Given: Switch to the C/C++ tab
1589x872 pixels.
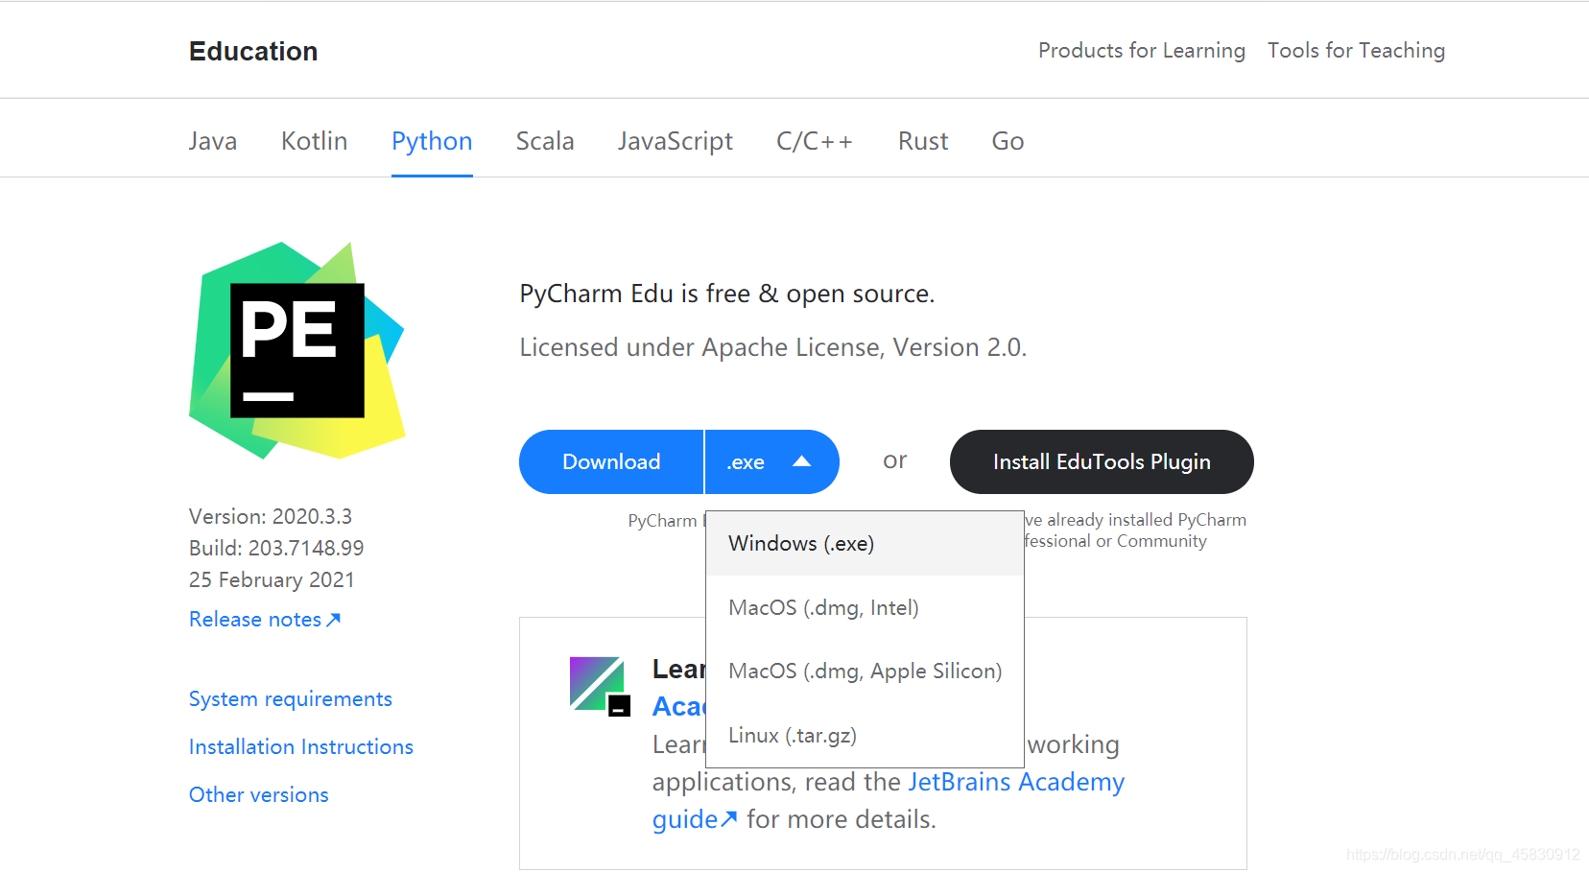Looking at the screenshot, I should 815,141.
